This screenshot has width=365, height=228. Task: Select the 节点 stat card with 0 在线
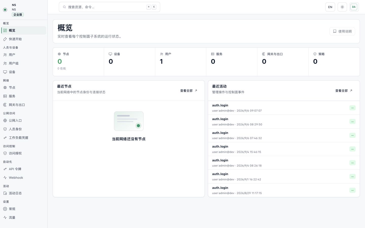[x=78, y=62]
